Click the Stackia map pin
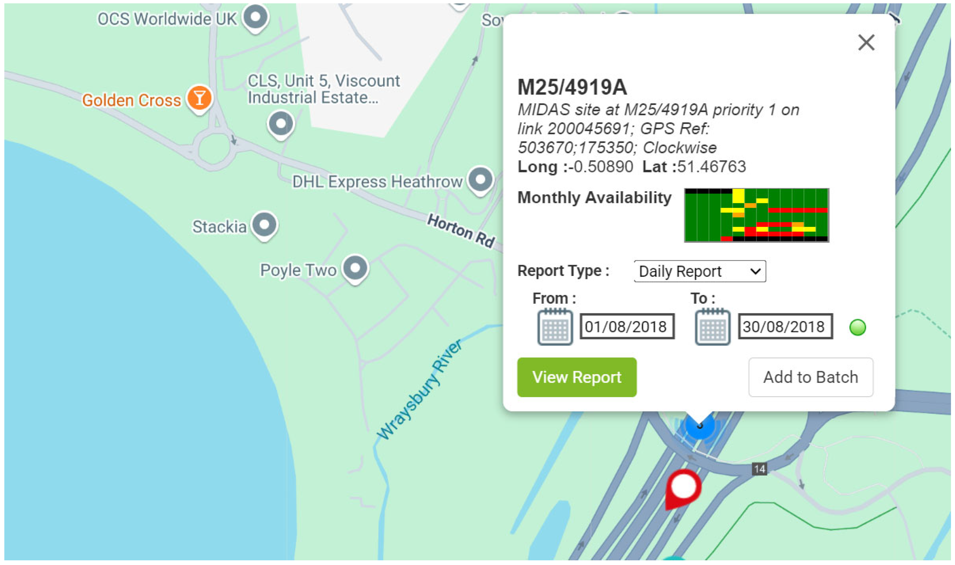The width and height of the screenshot is (955, 565). pyautogui.click(x=265, y=225)
